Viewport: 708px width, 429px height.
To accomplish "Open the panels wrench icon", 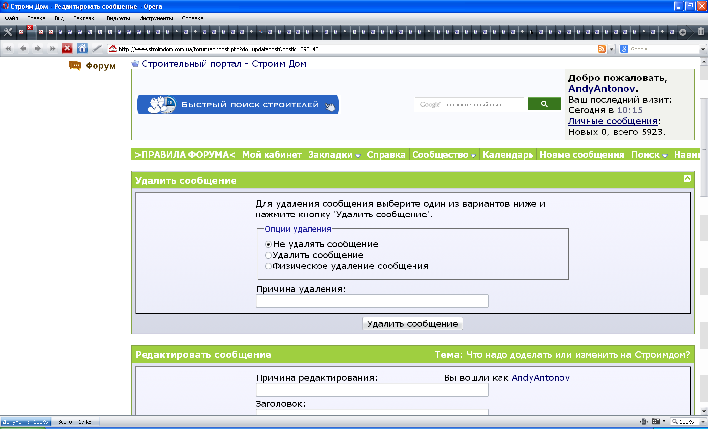I will [8, 32].
